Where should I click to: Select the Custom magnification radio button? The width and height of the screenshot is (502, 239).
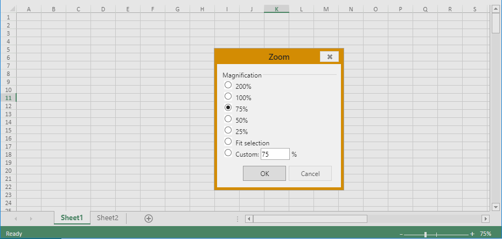pos(228,153)
